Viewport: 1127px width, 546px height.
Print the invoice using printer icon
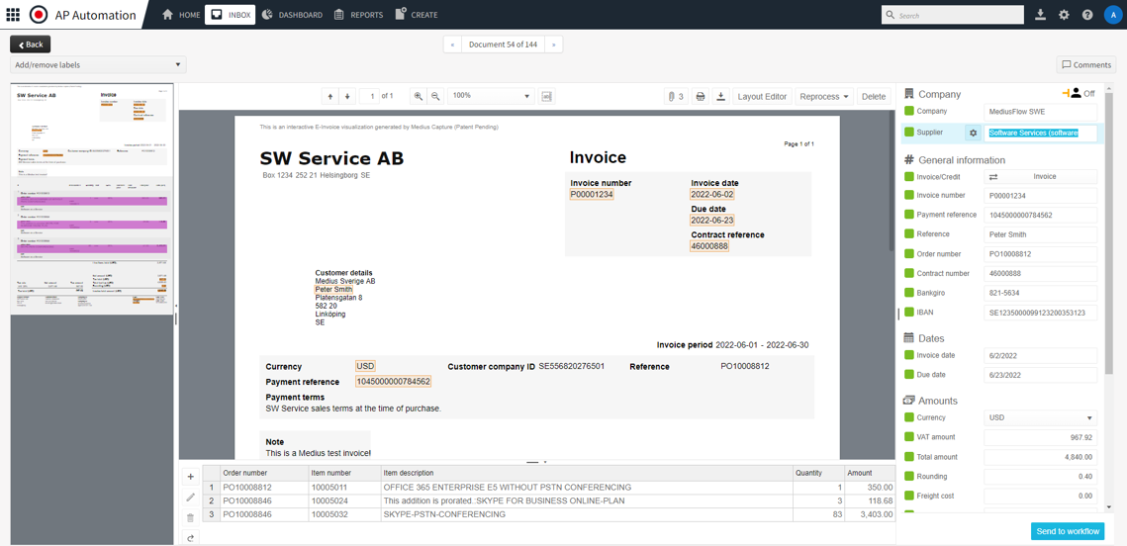click(701, 97)
